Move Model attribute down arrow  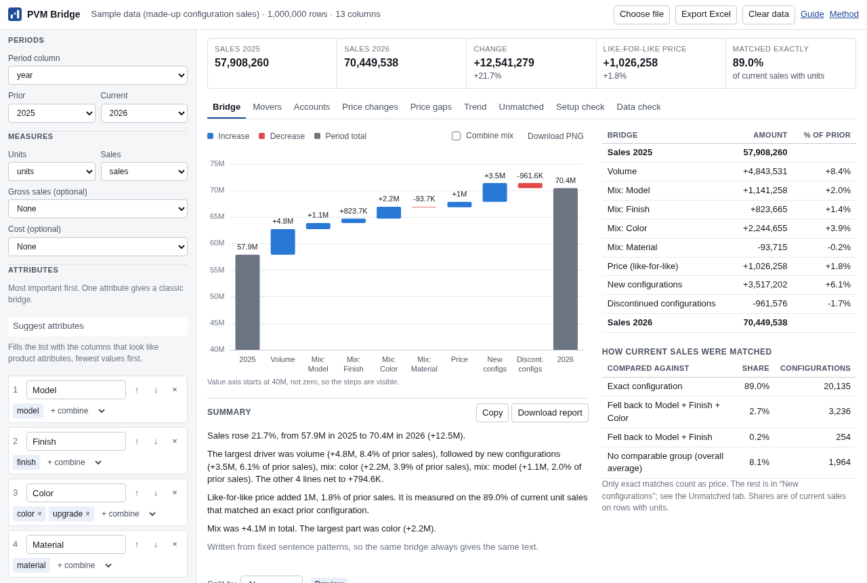point(156,390)
